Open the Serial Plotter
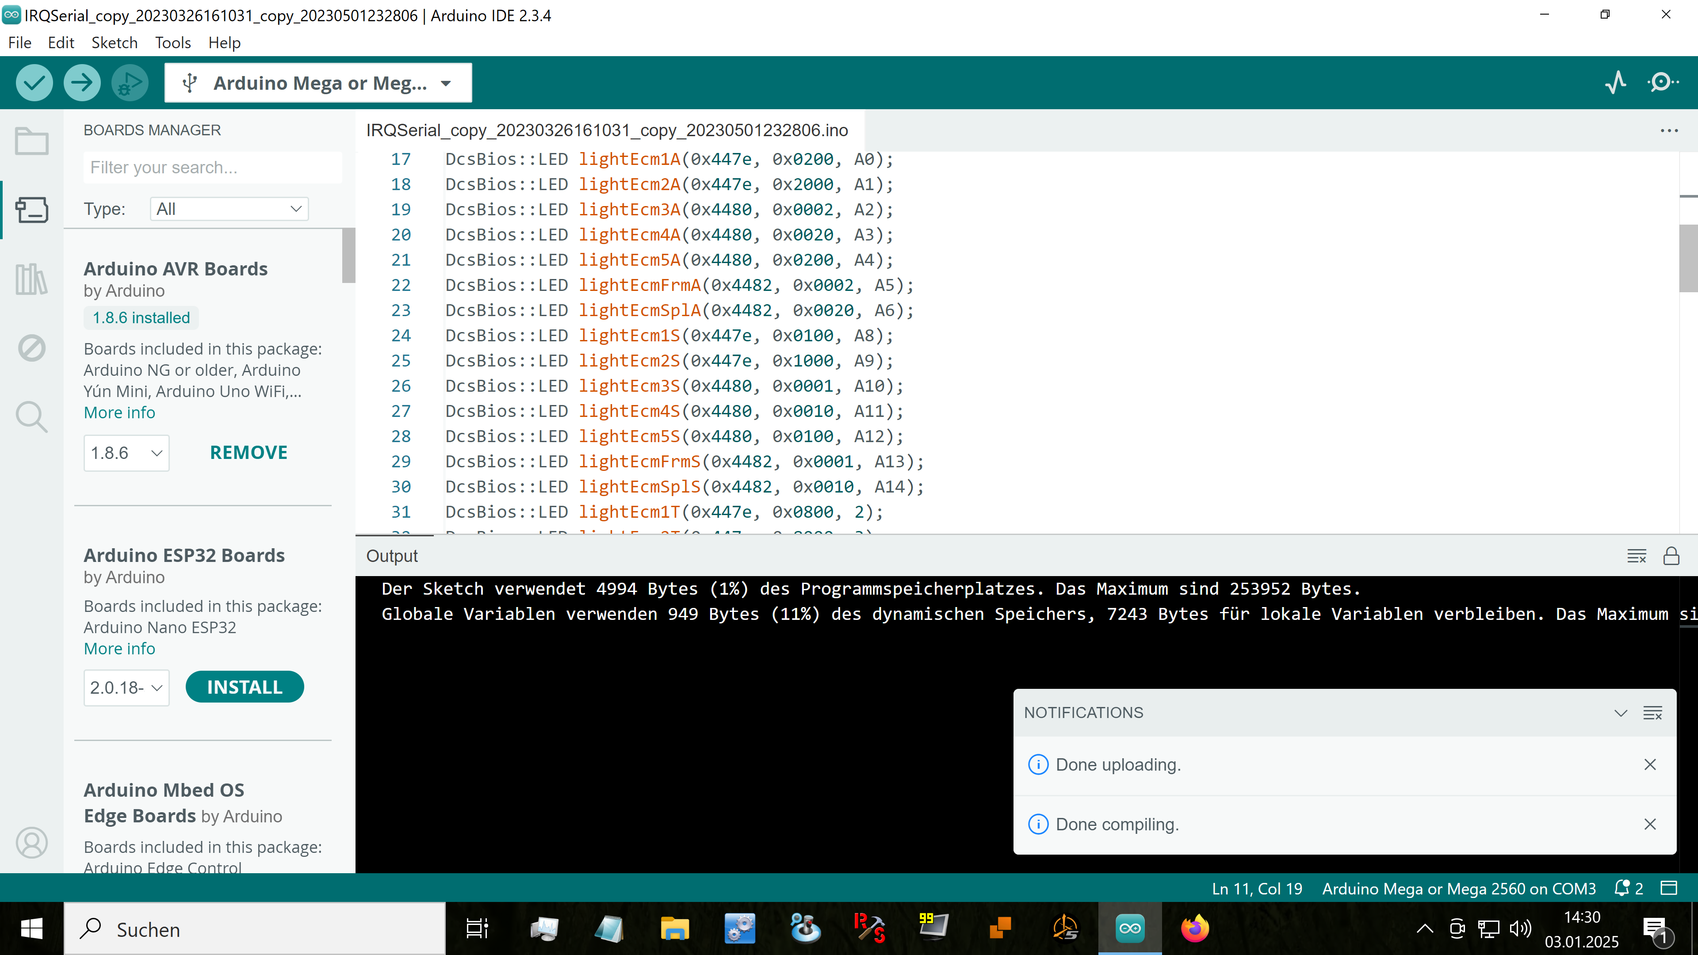The image size is (1698, 955). (1616, 82)
